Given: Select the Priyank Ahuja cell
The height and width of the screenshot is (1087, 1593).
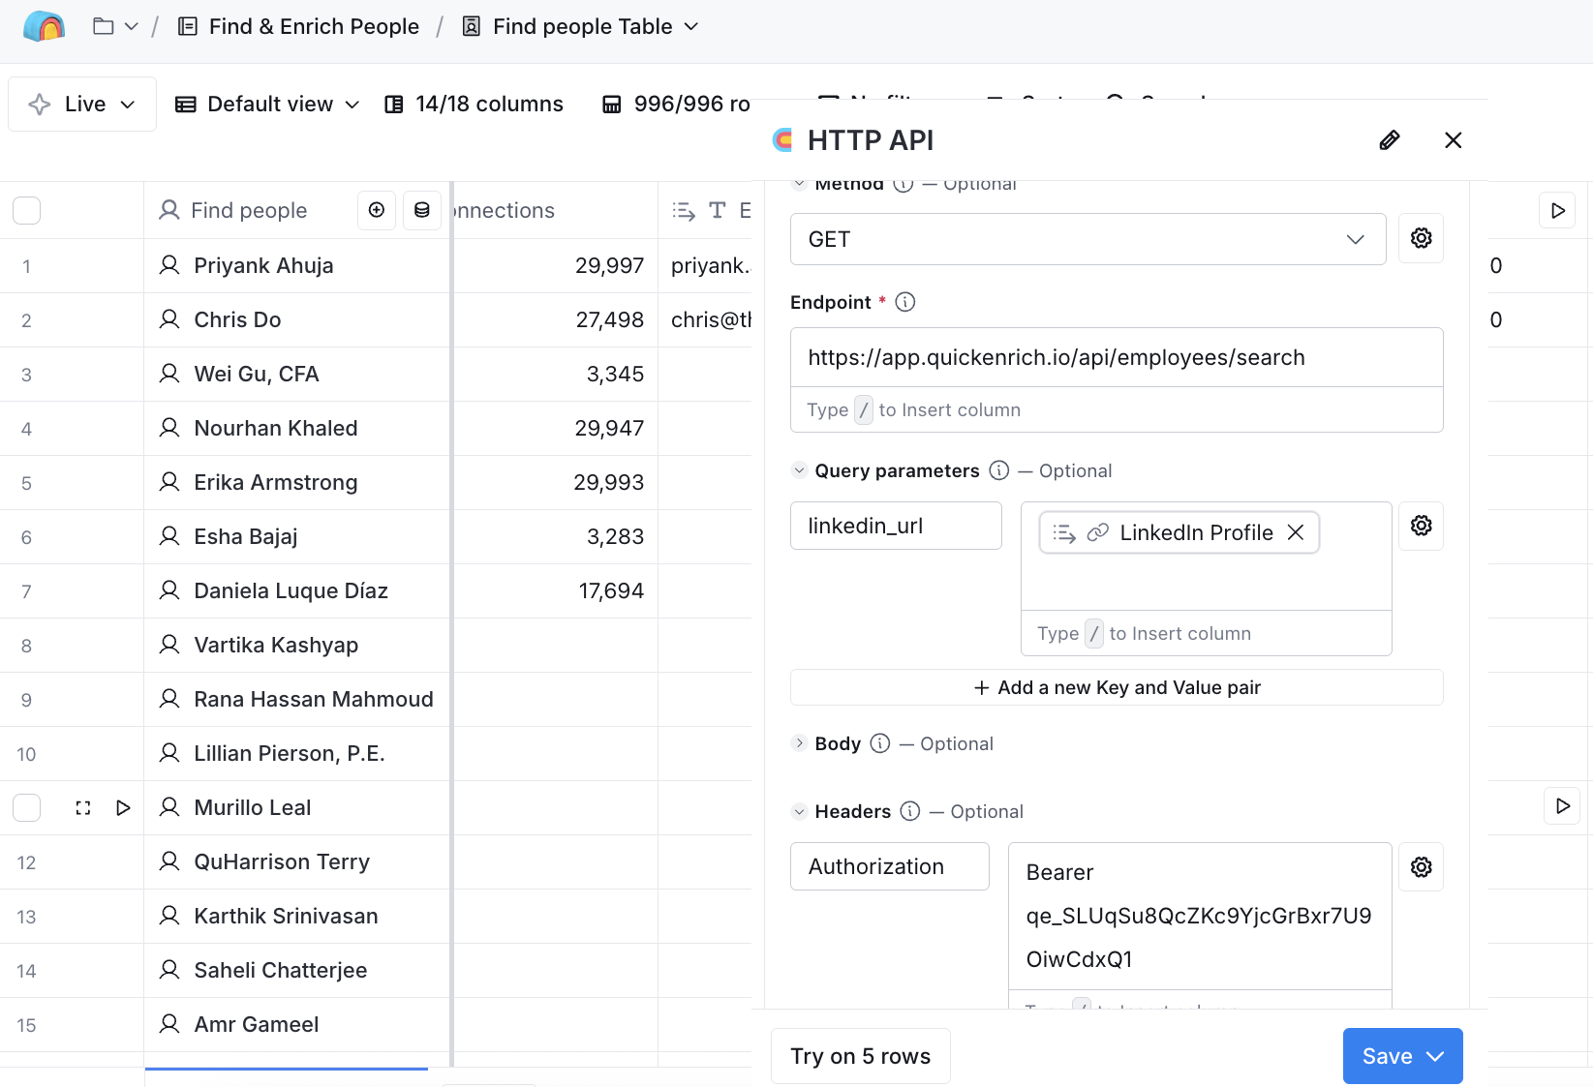Looking at the screenshot, I should pos(297,265).
